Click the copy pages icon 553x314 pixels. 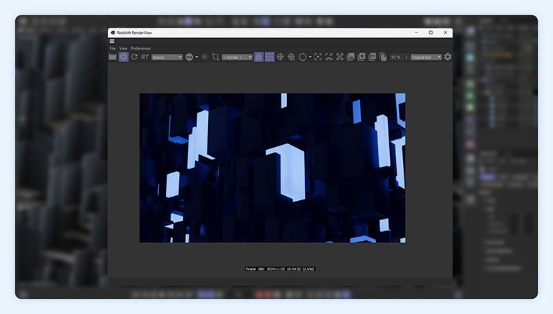pyautogui.click(x=383, y=57)
